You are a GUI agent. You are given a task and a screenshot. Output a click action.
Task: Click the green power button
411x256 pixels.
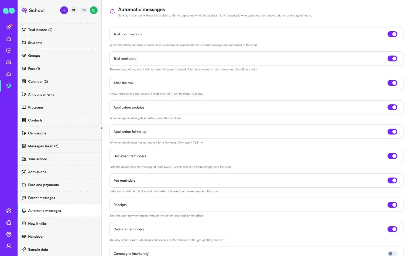pyautogui.click(x=94, y=10)
